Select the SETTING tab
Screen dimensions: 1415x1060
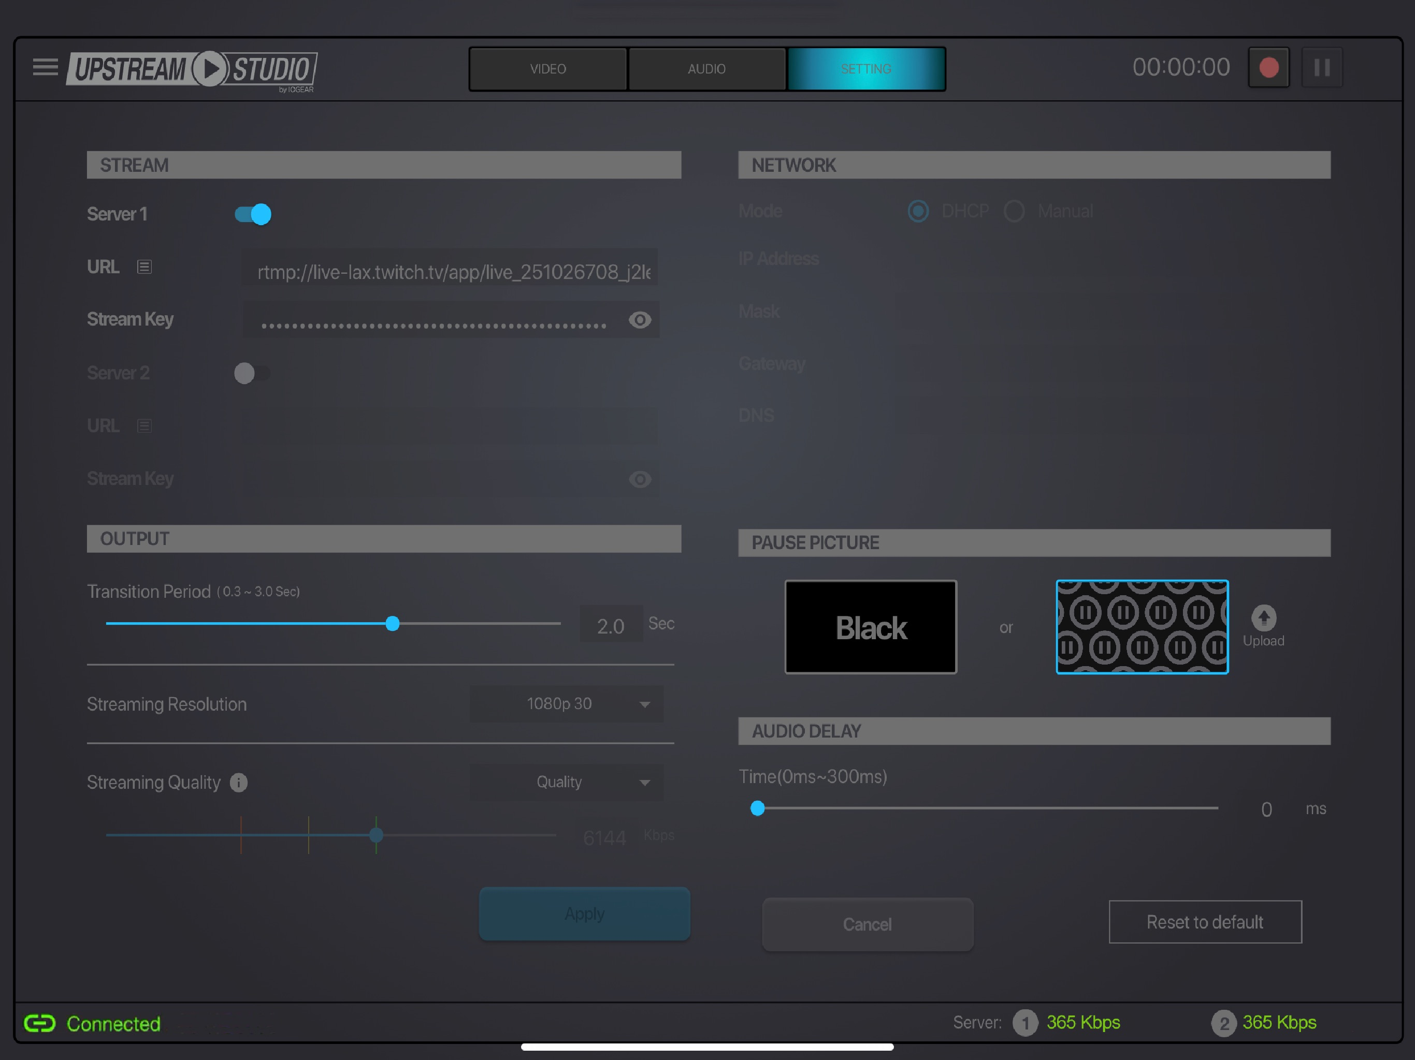point(866,68)
